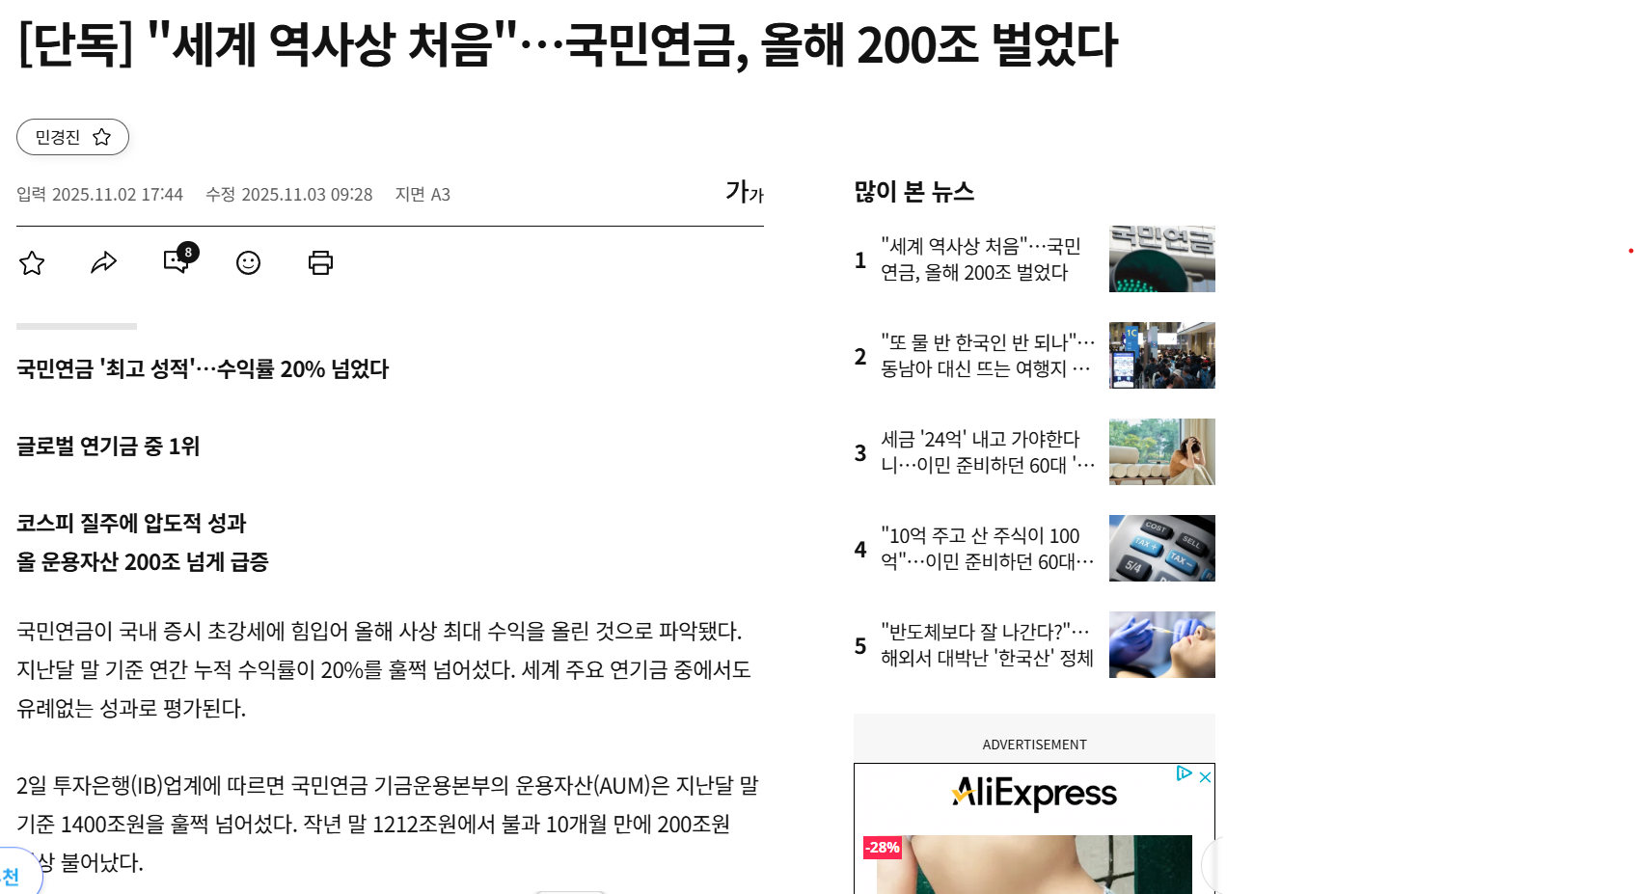Close the AliExpress ad with X
Viewport: 1635px width, 894px height.
click(1205, 777)
